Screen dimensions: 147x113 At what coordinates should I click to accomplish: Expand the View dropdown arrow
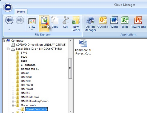32,30
